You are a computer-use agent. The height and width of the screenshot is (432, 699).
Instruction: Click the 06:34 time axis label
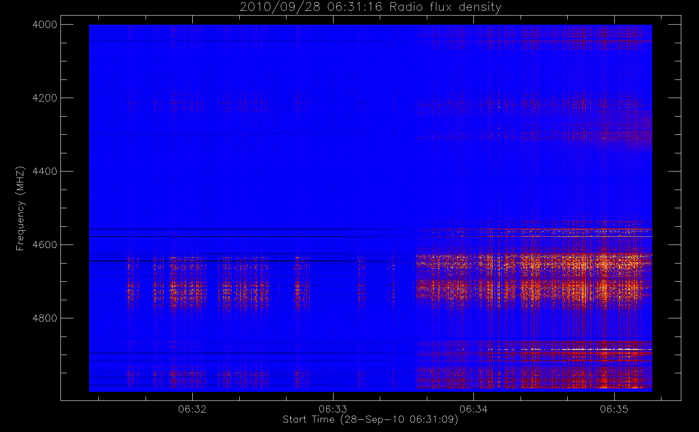(x=473, y=409)
